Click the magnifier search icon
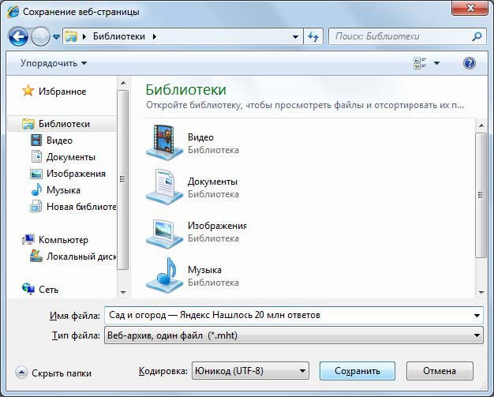The width and height of the screenshot is (494, 397). pos(477,36)
